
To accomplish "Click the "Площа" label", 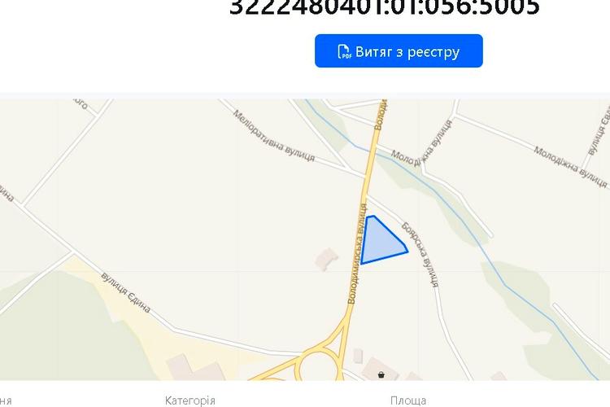I will 408,400.
